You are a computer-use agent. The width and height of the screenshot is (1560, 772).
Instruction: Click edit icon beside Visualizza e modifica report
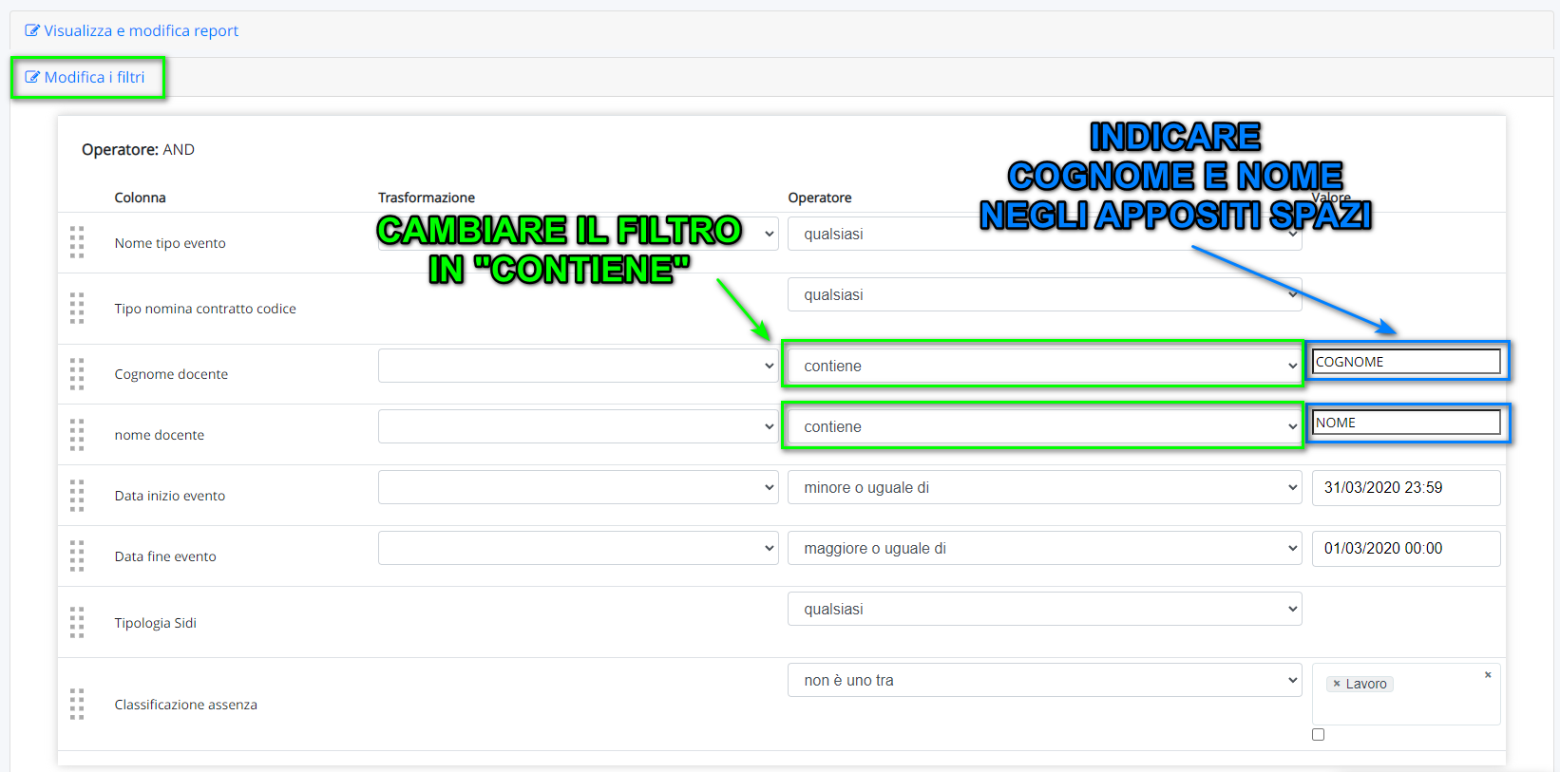pyautogui.click(x=32, y=30)
